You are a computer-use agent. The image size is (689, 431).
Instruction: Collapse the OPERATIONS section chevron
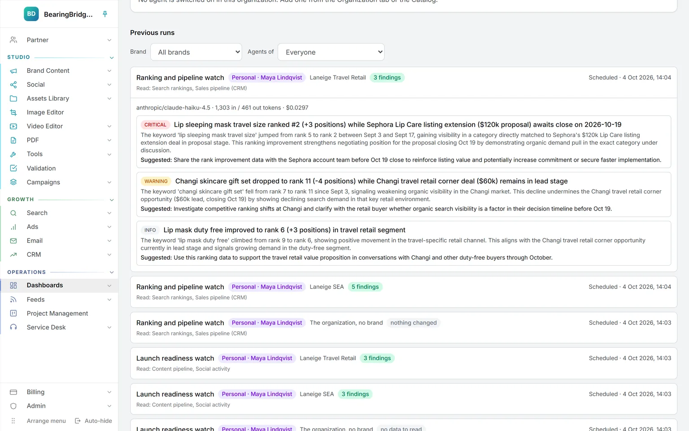pyautogui.click(x=112, y=273)
